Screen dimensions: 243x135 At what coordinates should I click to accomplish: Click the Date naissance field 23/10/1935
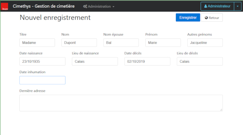(x=42, y=61)
